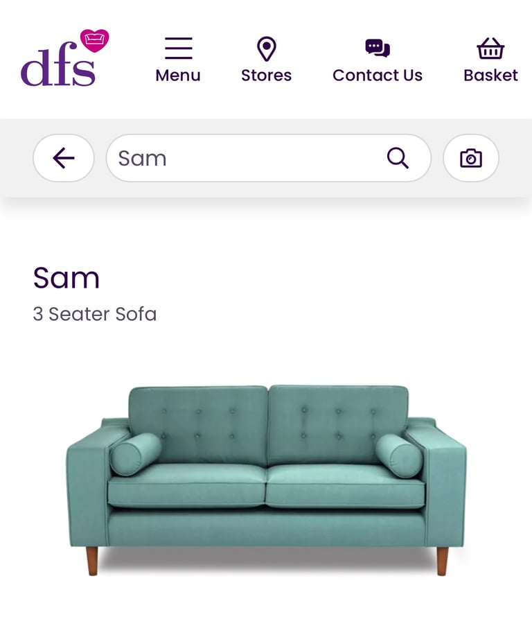532x619 pixels.
Task: Tap the Stores location pin icon
Action: click(x=267, y=49)
